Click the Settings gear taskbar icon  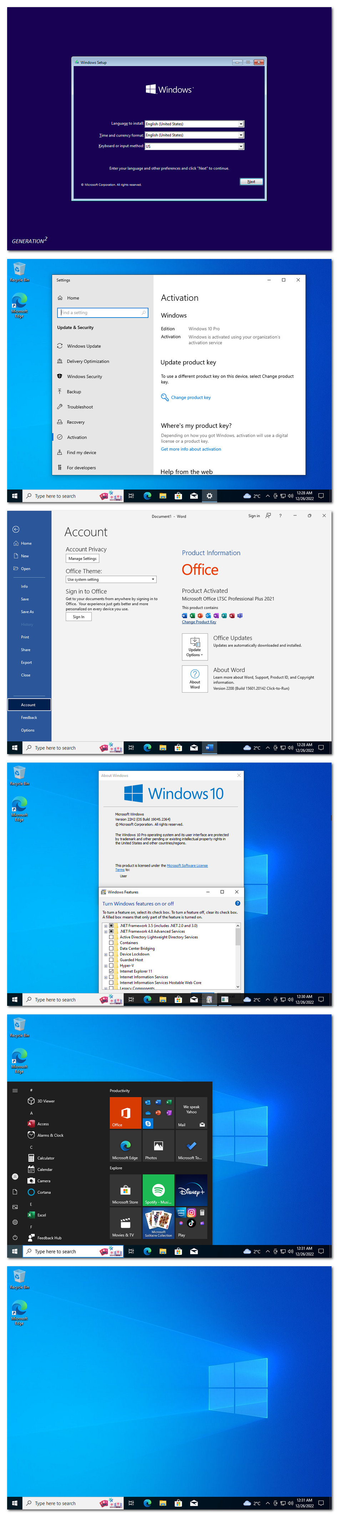click(209, 496)
